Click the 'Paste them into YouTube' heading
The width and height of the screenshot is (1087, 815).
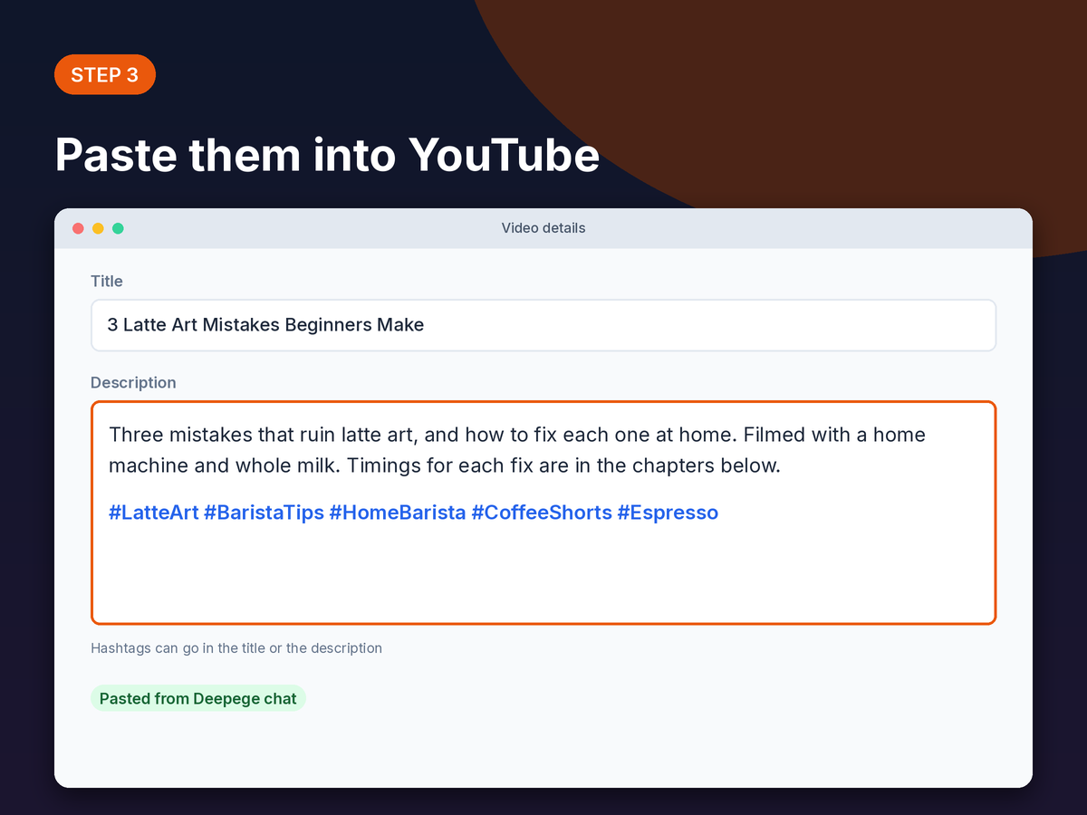point(327,155)
